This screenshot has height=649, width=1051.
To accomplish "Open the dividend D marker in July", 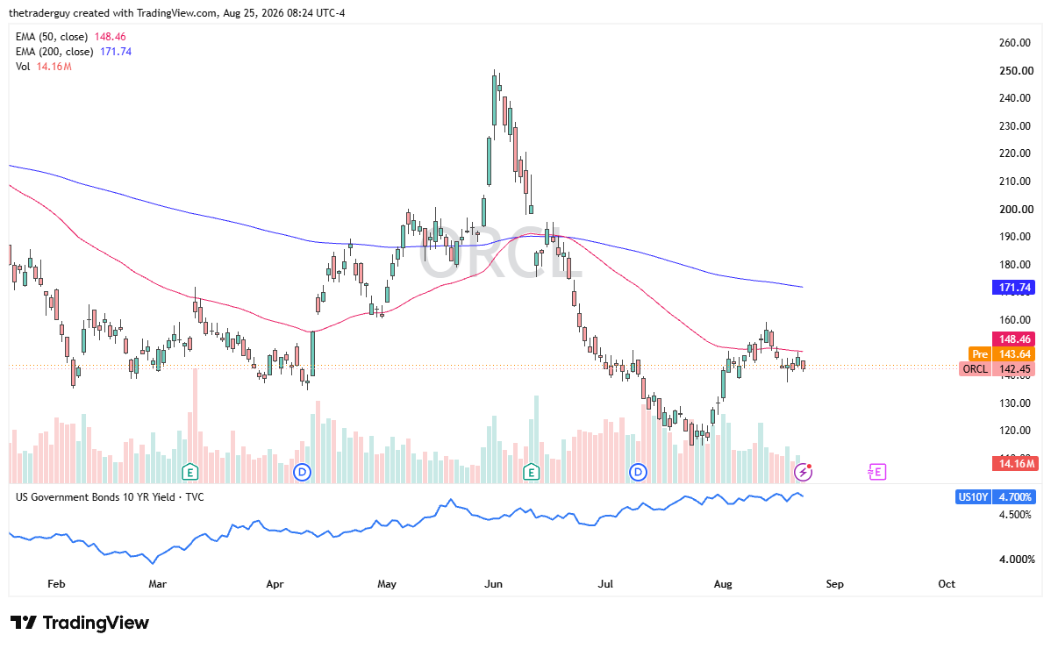I will [x=638, y=472].
